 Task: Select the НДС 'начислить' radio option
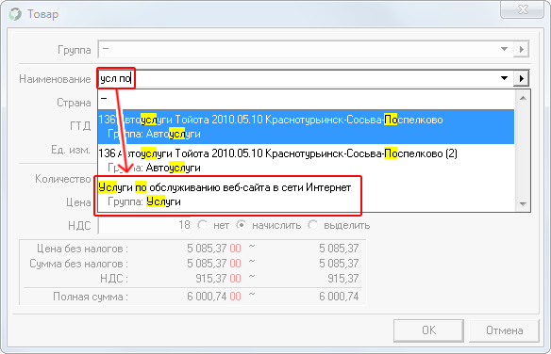coord(269,225)
